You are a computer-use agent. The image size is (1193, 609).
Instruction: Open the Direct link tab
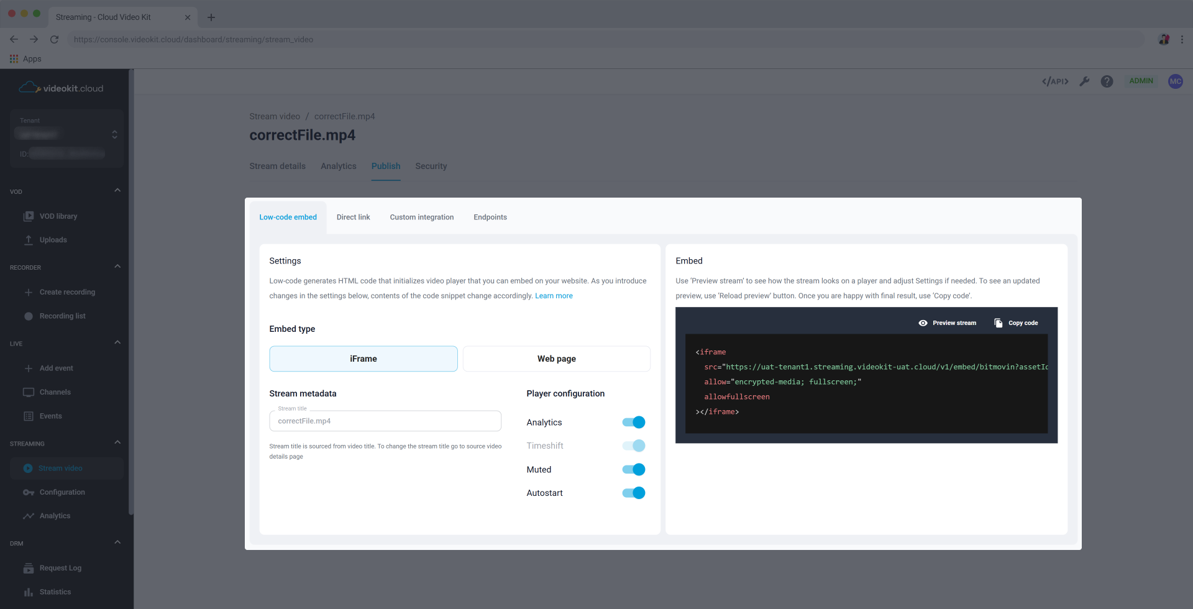(x=354, y=217)
